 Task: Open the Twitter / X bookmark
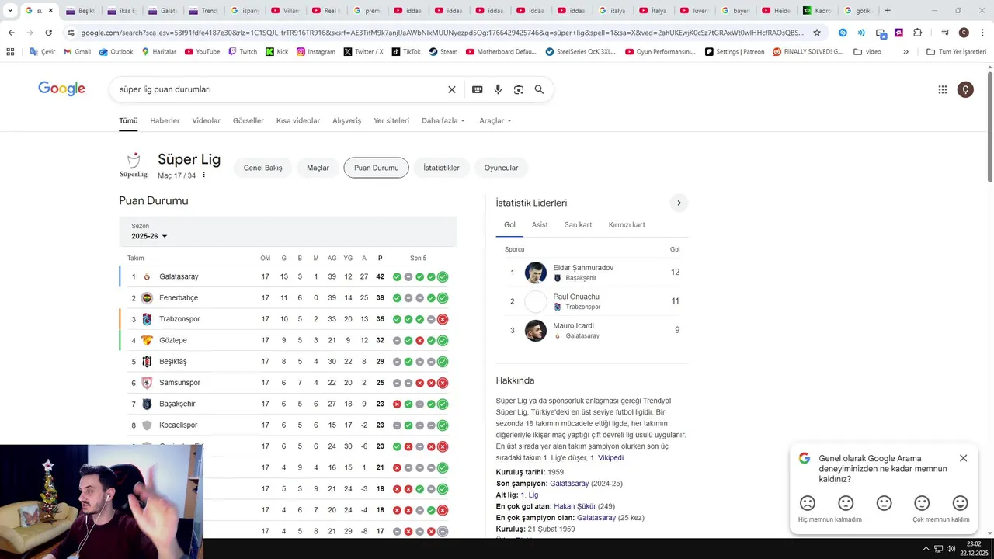(363, 51)
